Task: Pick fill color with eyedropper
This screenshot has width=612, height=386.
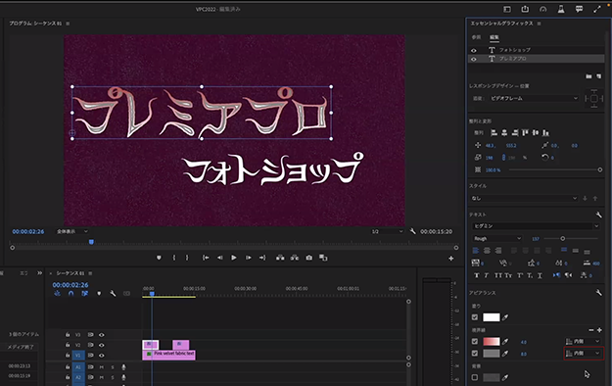Action: [505, 317]
